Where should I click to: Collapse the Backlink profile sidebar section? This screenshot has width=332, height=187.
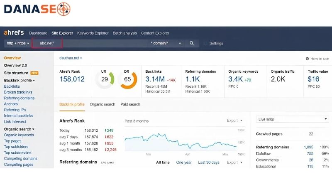pyautogui.click(x=20, y=80)
